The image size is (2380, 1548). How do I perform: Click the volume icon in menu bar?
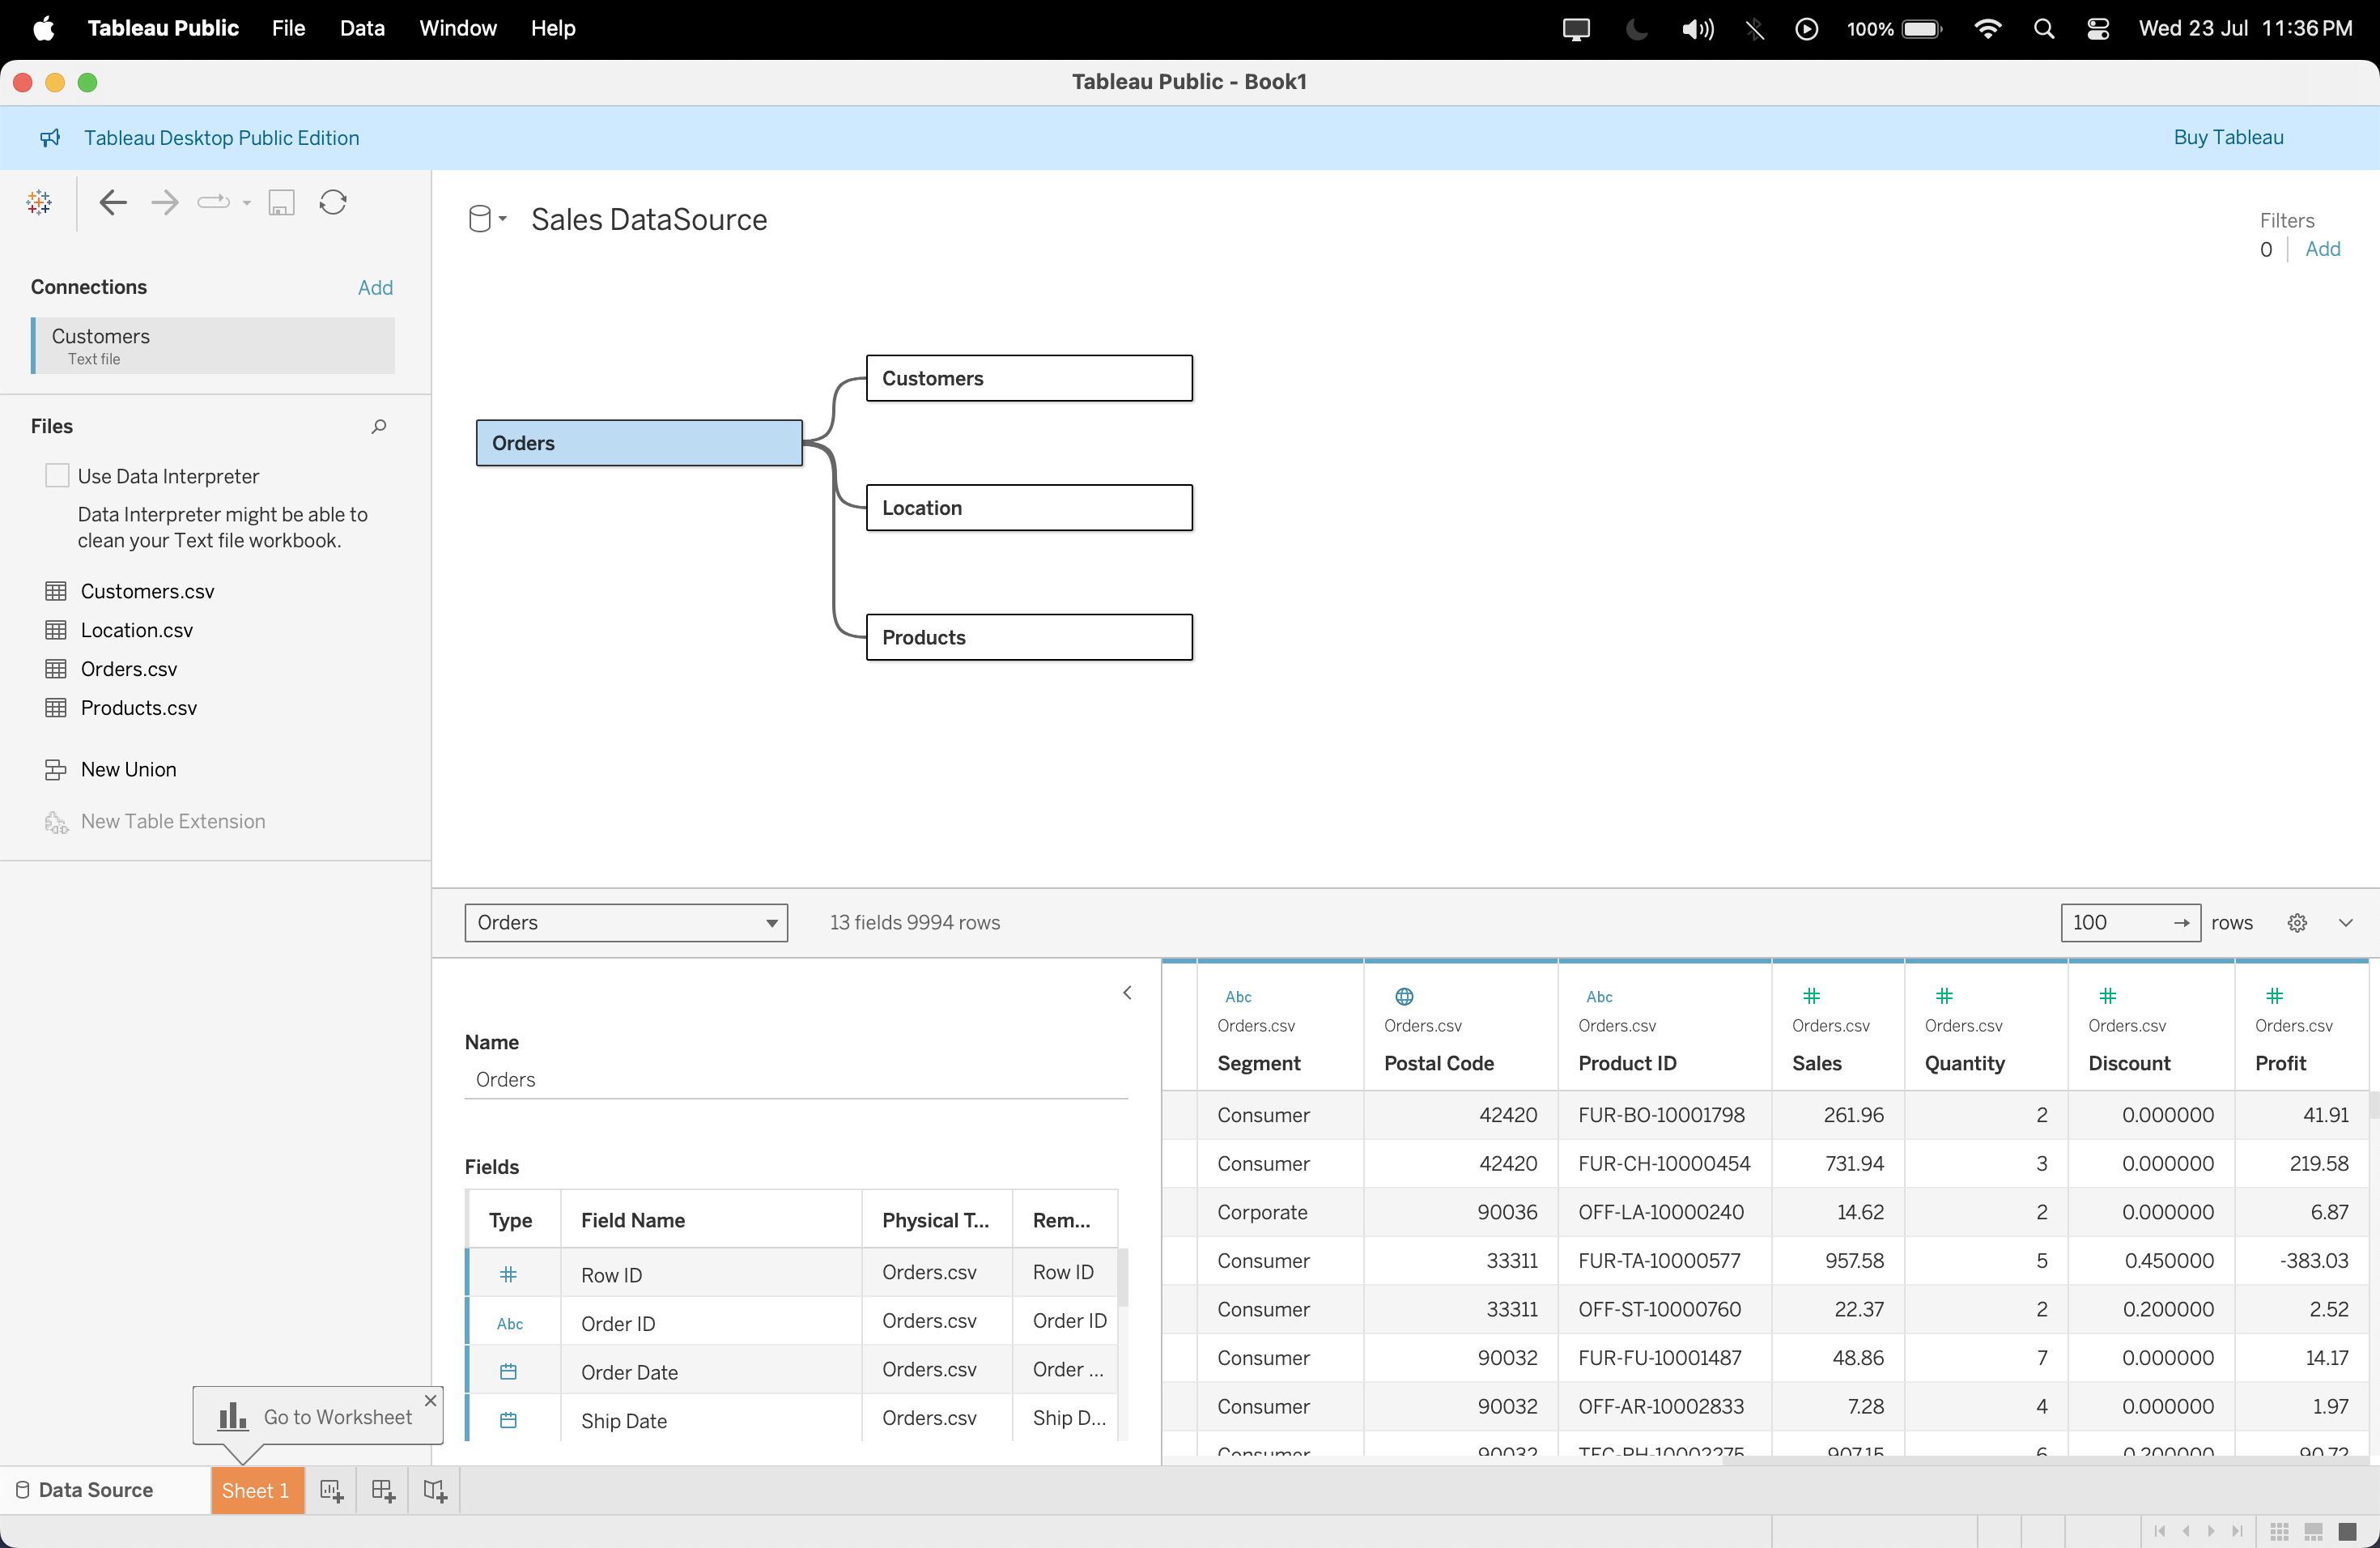click(x=1697, y=29)
